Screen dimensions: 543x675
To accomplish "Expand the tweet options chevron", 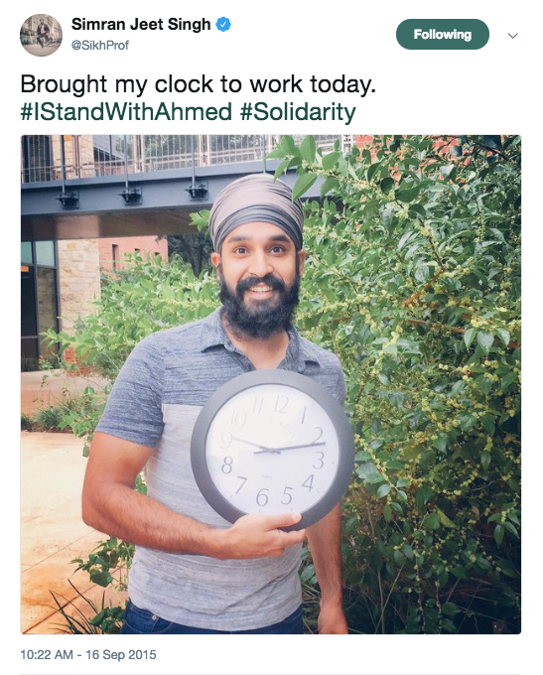I will point(512,36).
